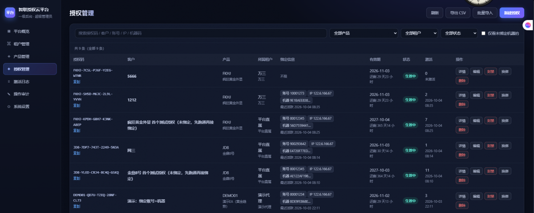
Task: Open 详情 for customer 1212 row
Action: click(x=461, y=95)
